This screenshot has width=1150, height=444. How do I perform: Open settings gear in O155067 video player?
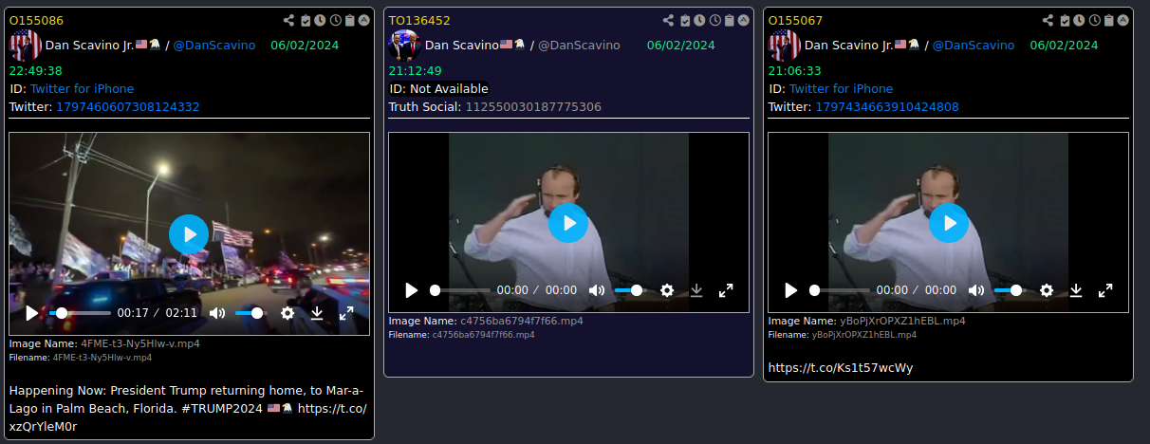point(1047,290)
